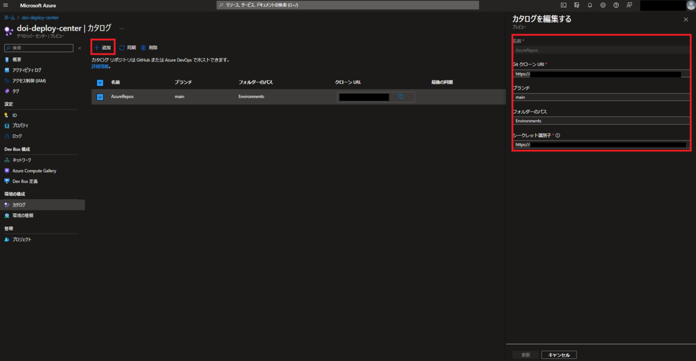This screenshot has width=696, height=361.
Task: Click the user account avatar
Action: [x=690, y=5]
